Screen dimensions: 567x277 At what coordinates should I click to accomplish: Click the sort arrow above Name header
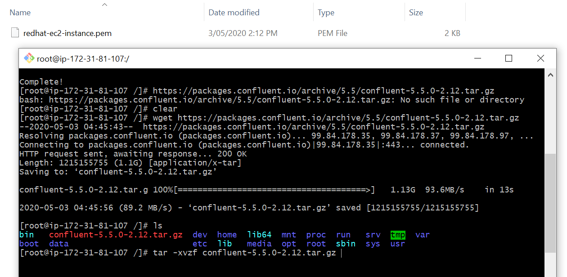(x=104, y=4)
